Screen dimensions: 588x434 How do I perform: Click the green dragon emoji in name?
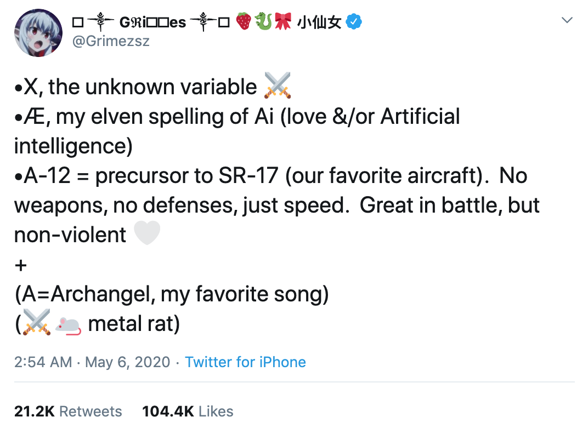[x=263, y=22]
